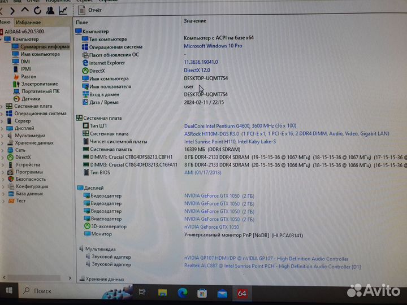Expand the Хранение данных sidebar node
Screen dimensions: 407x305
tap(2, 143)
